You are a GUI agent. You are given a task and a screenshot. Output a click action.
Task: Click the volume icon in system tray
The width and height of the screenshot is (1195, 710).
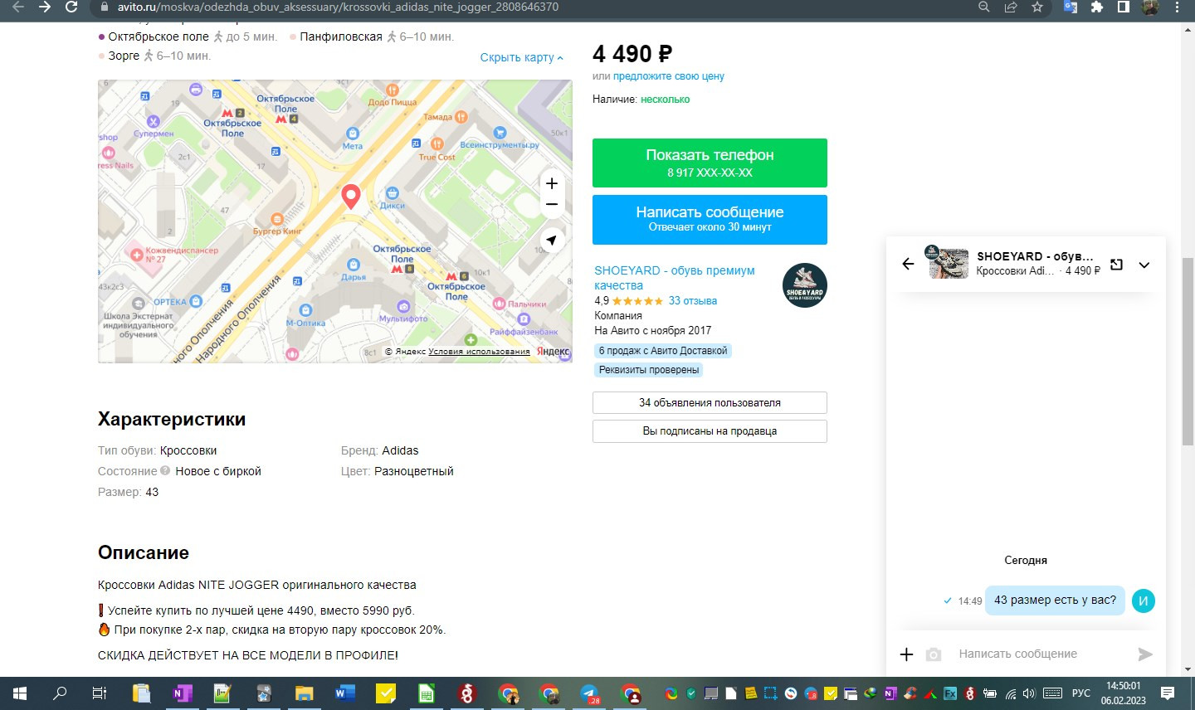[x=1029, y=693]
